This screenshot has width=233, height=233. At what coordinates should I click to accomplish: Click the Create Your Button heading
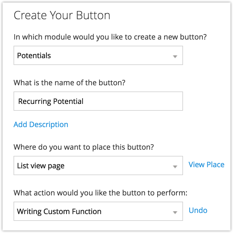pos(62,15)
